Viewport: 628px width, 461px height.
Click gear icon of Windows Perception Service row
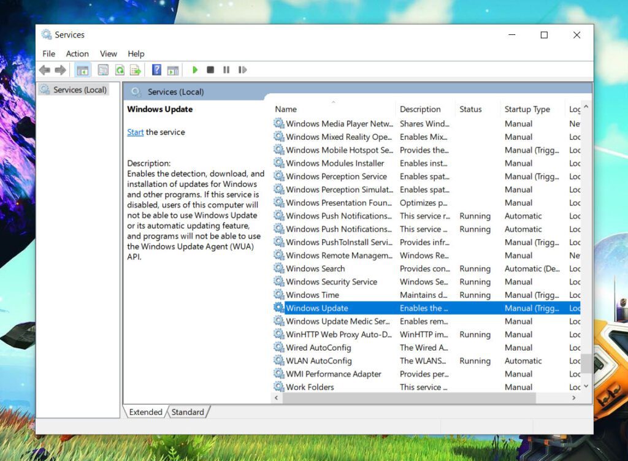pyautogui.click(x=279, y=176)
